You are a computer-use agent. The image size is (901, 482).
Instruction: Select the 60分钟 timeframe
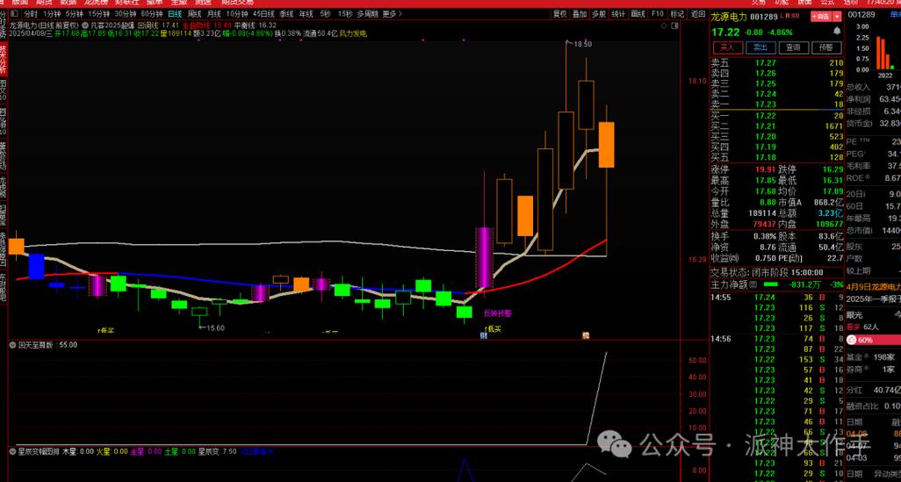152,14
